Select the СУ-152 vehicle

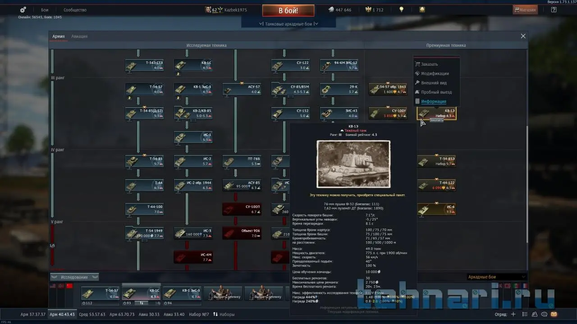point(290,113)
